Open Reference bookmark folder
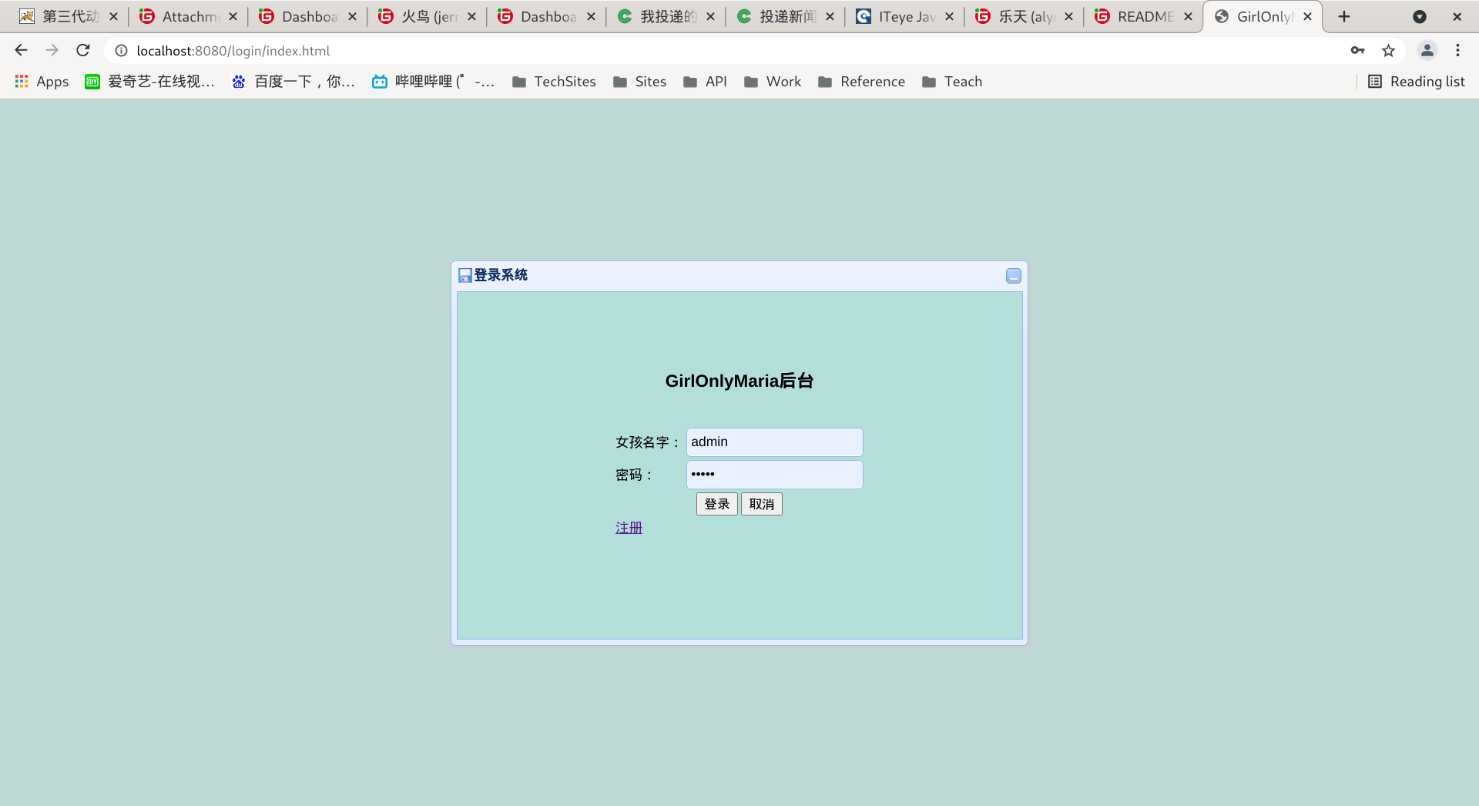 pyautogui.click(x=861, y=82)
